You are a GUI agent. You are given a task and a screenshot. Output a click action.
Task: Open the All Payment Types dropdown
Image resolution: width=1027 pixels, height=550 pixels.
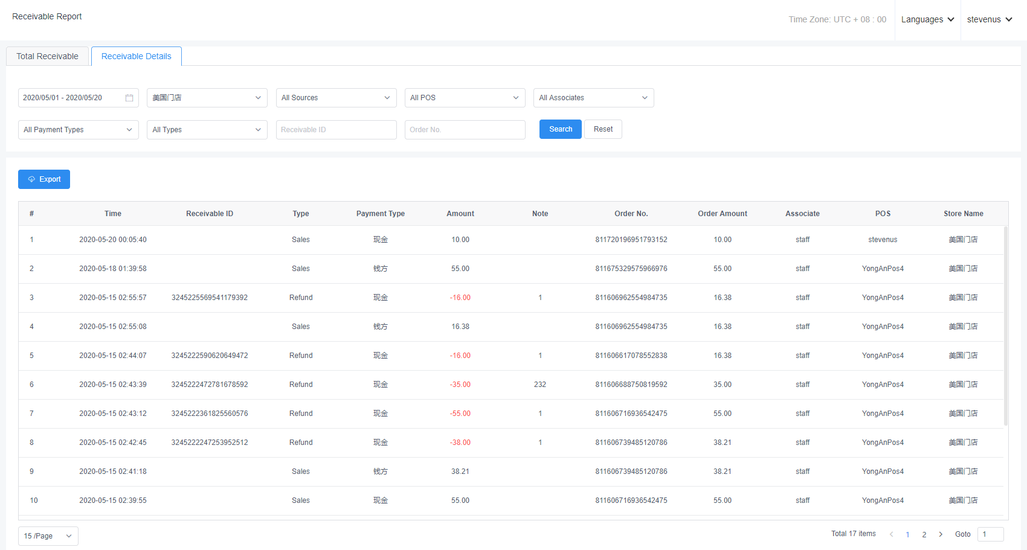(x=78, y=130)
